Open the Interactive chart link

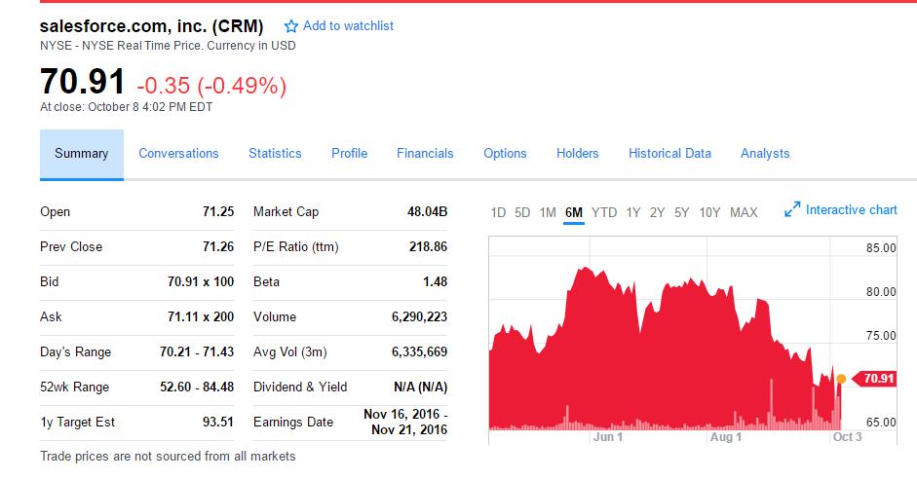(851, 210)
